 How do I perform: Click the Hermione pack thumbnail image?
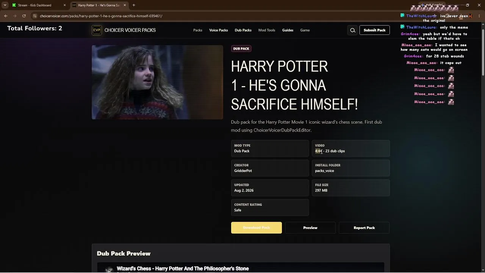[157, 82]
